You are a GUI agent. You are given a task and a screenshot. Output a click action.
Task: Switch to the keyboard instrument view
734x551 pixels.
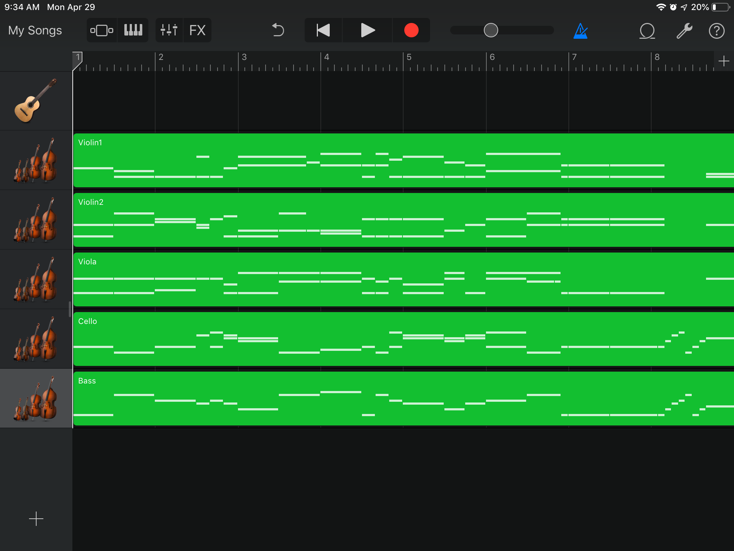[x=133, y=30]
